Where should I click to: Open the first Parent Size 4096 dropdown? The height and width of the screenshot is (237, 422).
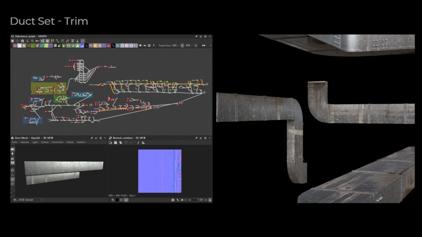176,45
